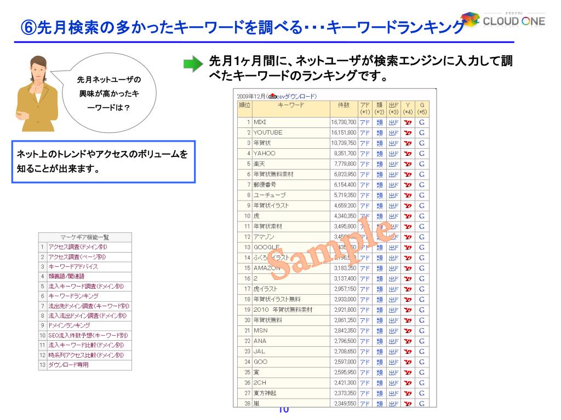
Task: Click 類 link in the YOUTUBE row
Action: tap(379, 133)
